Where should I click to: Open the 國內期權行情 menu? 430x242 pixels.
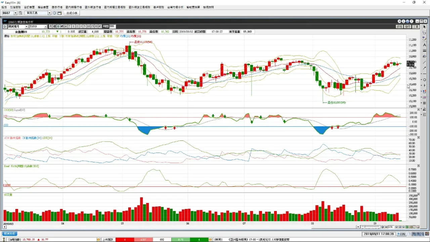click(x=73, y=7)
